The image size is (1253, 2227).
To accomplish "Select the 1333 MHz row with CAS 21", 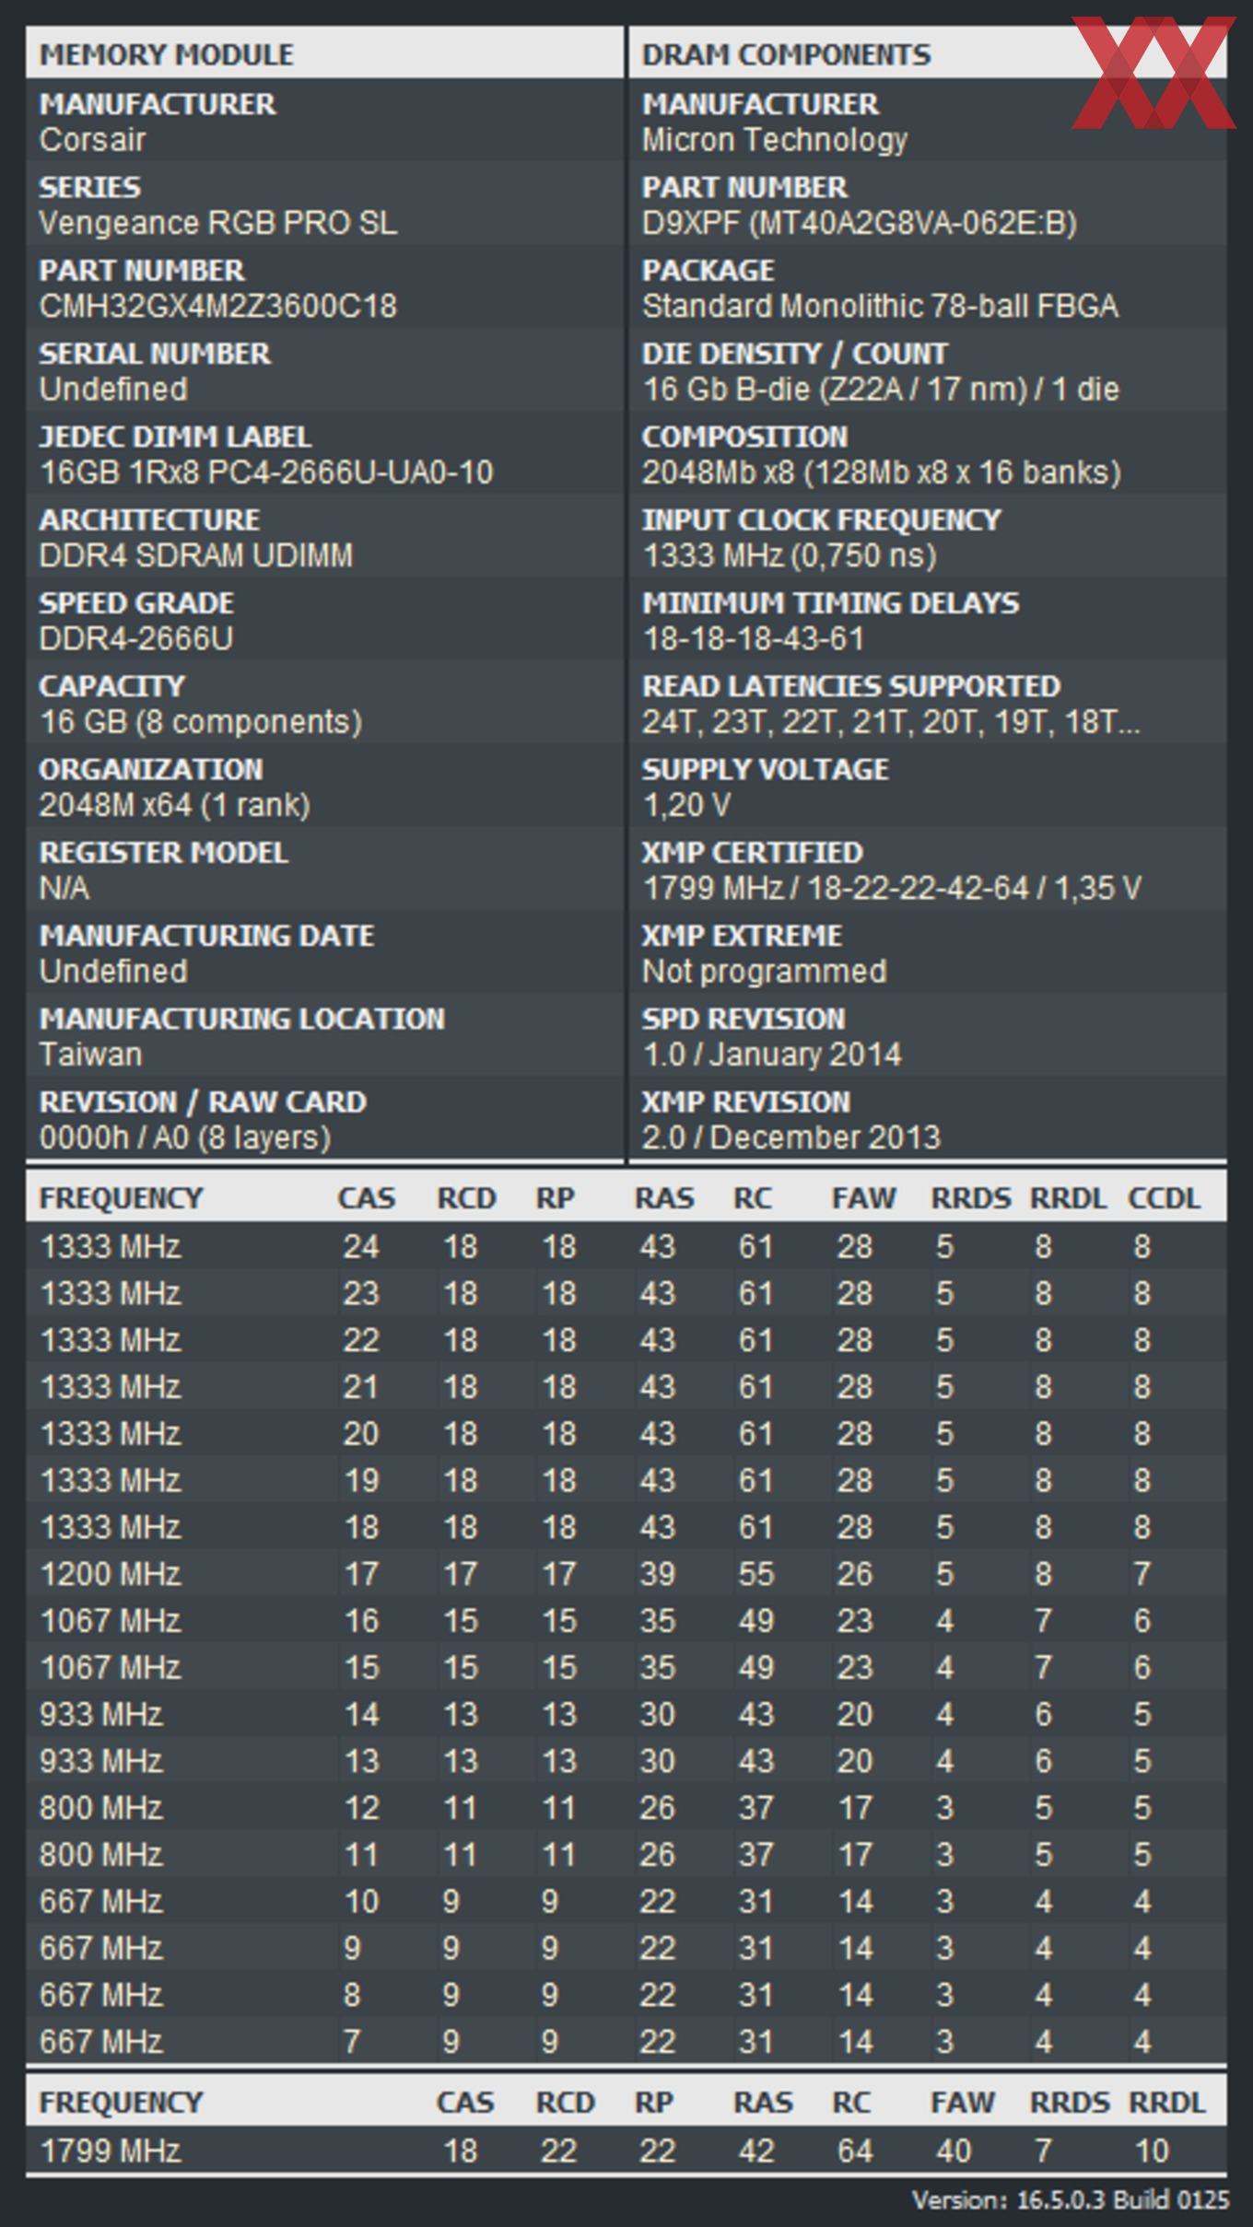I will (626, 1386).
